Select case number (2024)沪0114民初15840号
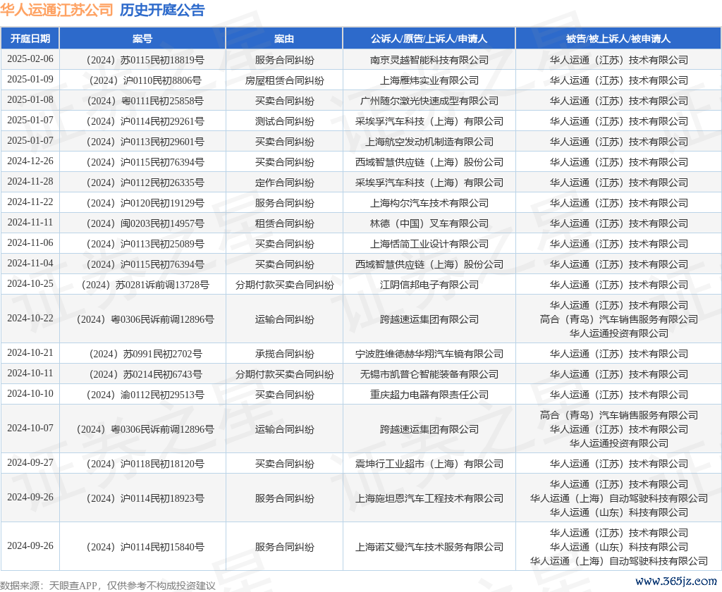 (145, 548)
